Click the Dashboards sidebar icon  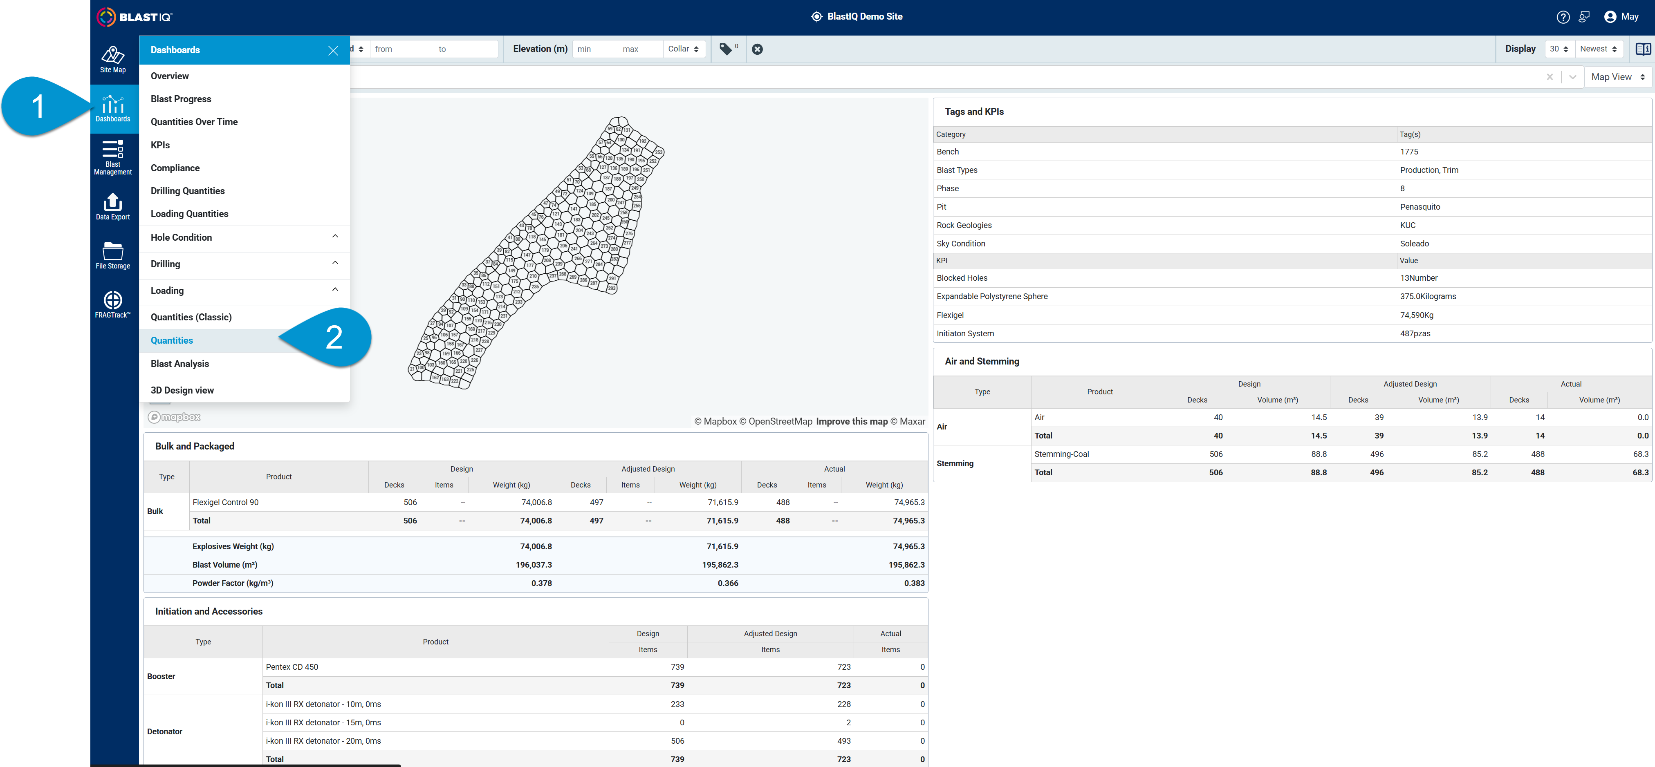click(113, 109)
